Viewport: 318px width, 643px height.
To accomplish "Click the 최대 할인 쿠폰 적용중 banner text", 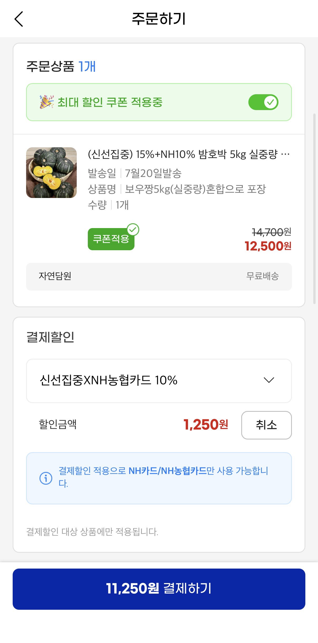I will point(110,102).
